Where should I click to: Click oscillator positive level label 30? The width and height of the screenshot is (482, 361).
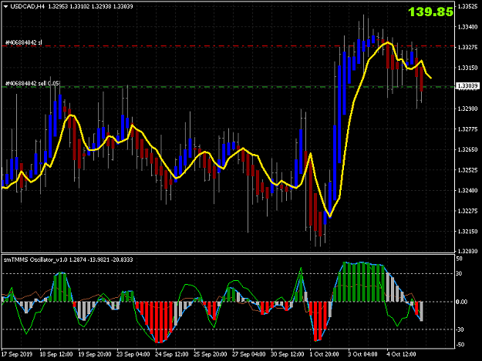coord(459,273)
